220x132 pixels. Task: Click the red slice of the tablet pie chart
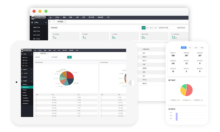(70, 75)
